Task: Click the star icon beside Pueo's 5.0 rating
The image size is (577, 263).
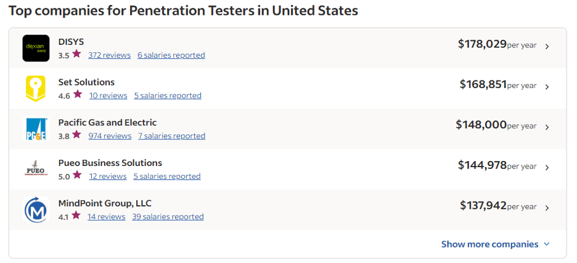Action: click(x=77, y=175)
